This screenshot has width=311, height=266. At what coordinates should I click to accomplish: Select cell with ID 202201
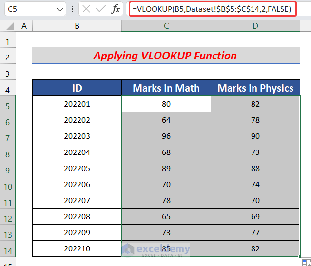pyautogui.click(x=77, y=104)
